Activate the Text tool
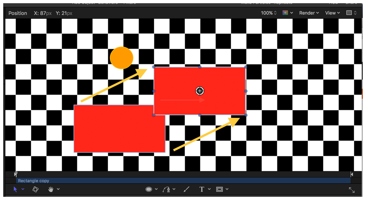366x200 pixels. click(202, 189)
